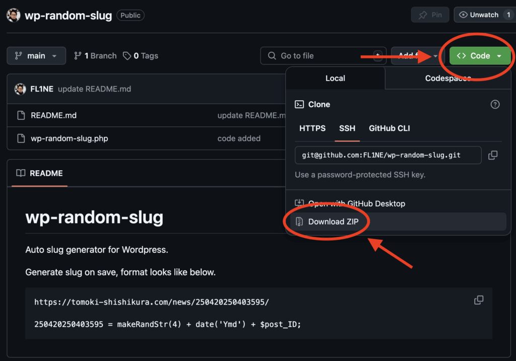Click the branch icon next to 1 Branch
Screen dimensions: 516x361
[78, 56]
